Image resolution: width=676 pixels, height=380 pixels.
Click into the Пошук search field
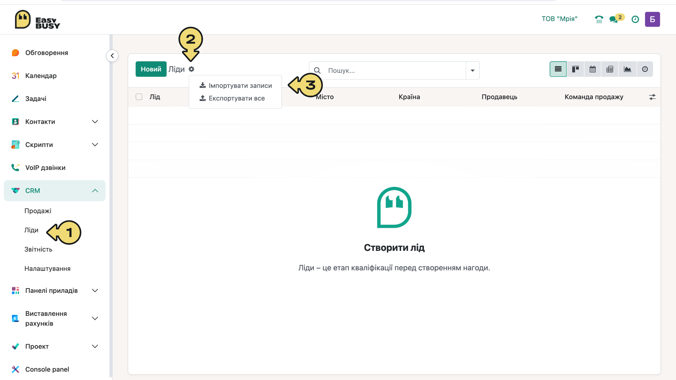click(394, 70)
